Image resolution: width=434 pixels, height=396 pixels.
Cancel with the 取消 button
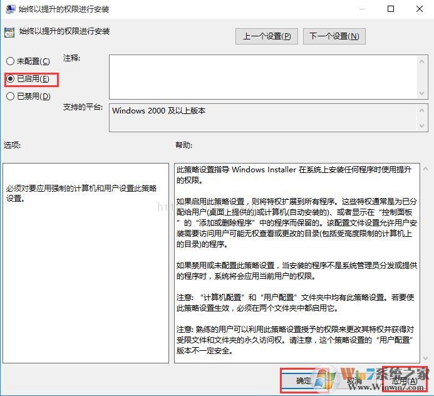coord(354,381)
